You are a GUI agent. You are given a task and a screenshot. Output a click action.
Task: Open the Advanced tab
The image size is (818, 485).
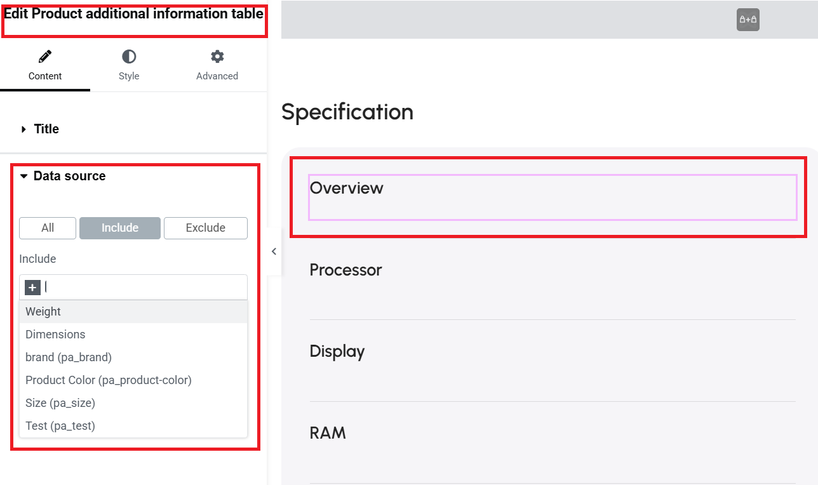[x=217, y=65]
